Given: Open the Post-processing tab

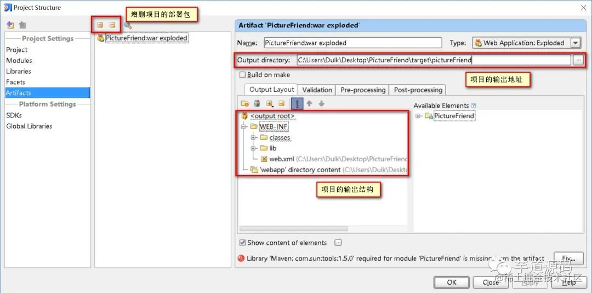Looking at the screenshot, I should pyautogui.click(x=418, y=90).
